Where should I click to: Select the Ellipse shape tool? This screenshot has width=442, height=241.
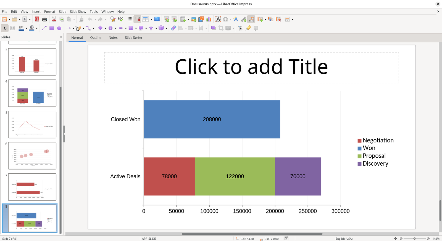click(59, 28)
